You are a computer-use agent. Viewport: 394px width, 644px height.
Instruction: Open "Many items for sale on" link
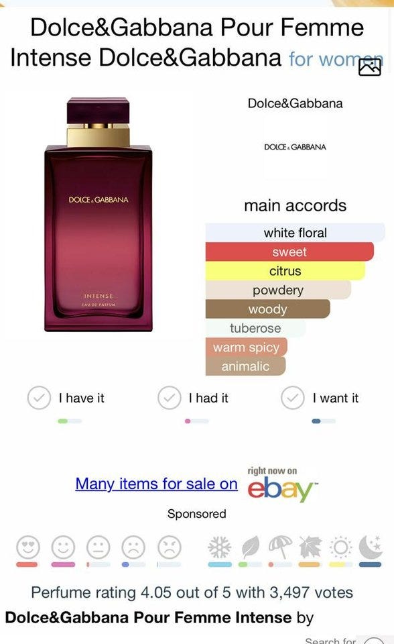pyautogui.click(x=156, y=484)
